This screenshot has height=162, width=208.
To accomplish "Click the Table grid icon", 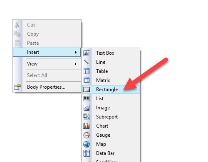I will click(87, 71).
